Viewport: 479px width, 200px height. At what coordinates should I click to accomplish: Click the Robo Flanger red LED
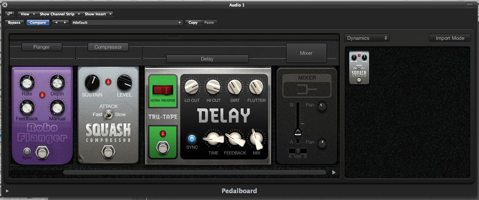click(x=42, y=95)
